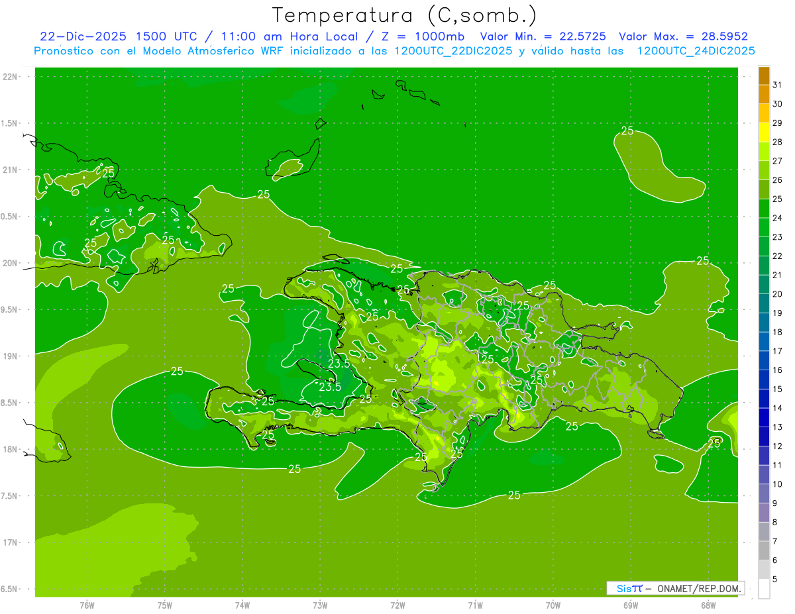Click the Valor Min. = 22.5725 text
Screen dimensions: 795x614
coord(543,36)
